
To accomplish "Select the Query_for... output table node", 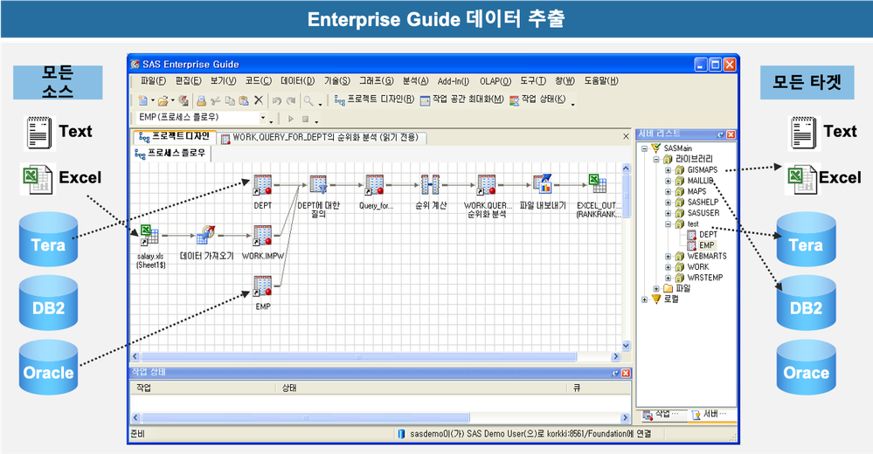I will click(374, 185).
